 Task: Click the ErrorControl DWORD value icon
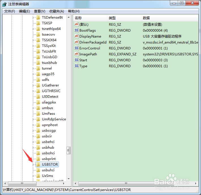[x=76, y=48]
